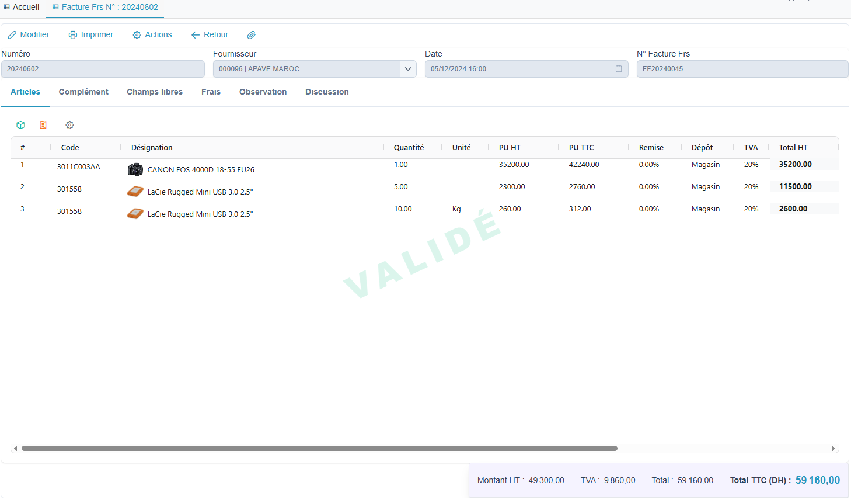Click the horizontal scrollbar under the table
The height and width of the screenshot is (503, 851).
(319, 449)
